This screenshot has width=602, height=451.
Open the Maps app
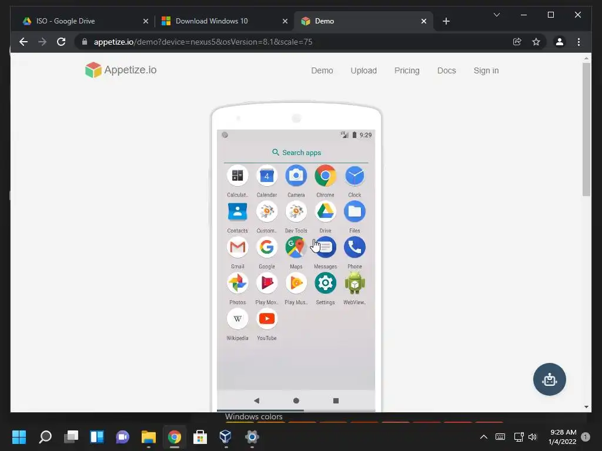coord(295,247)
